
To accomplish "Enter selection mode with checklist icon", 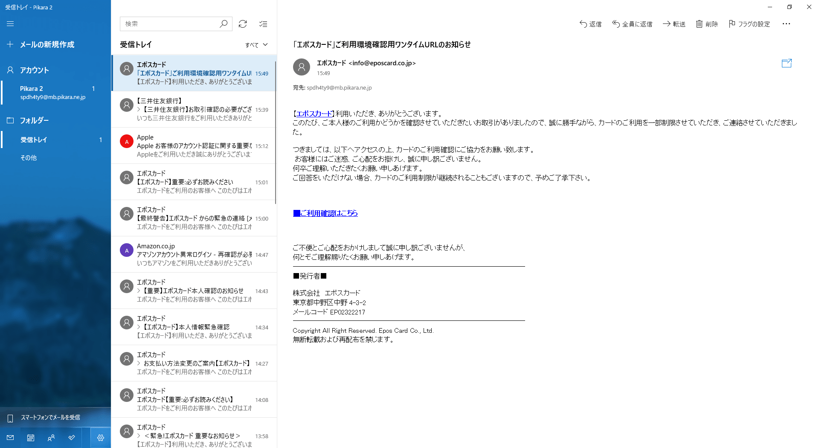I will point(263,24).
